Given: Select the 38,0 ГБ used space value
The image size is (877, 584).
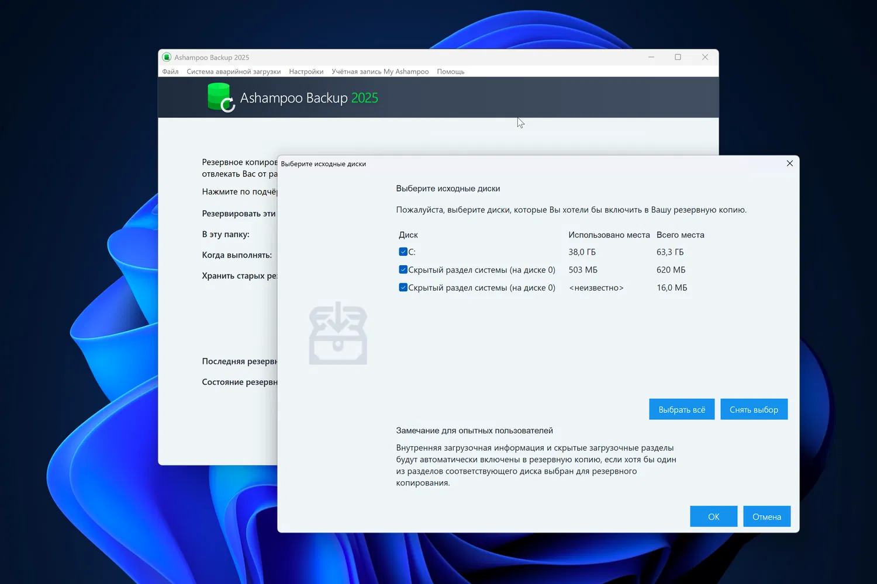Looking at the screenshot, I should [582, 252].
